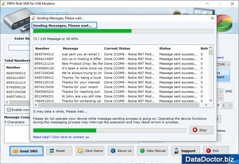Click the Reset arrows icon
The height and width of the screenshot is (164, 239).
tap(52, 151)
